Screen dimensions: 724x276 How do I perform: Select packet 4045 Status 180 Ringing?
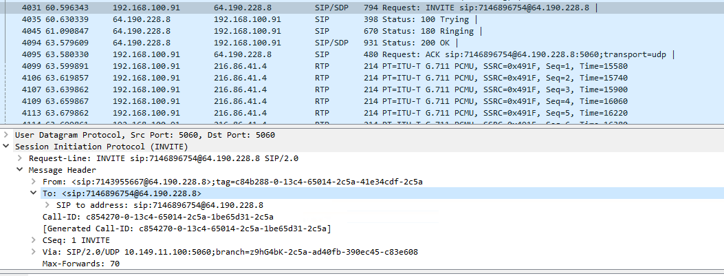[x=362, y=31]
